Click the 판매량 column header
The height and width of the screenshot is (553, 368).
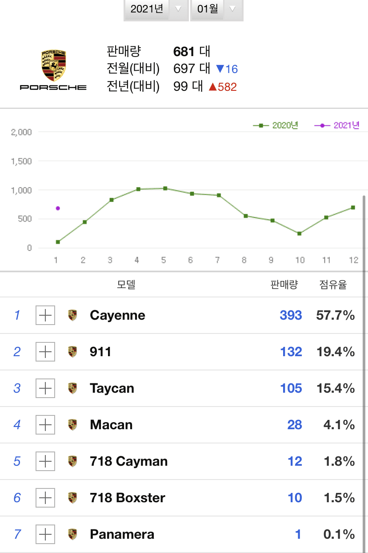(284, 284)
